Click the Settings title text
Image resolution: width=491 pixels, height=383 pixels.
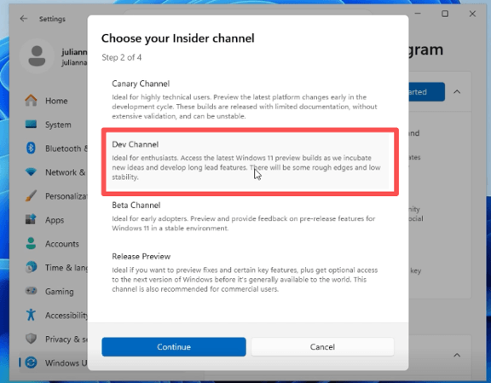pyautogui.click(x=52, y=19)
